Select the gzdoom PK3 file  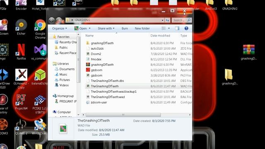click(139, 75)
